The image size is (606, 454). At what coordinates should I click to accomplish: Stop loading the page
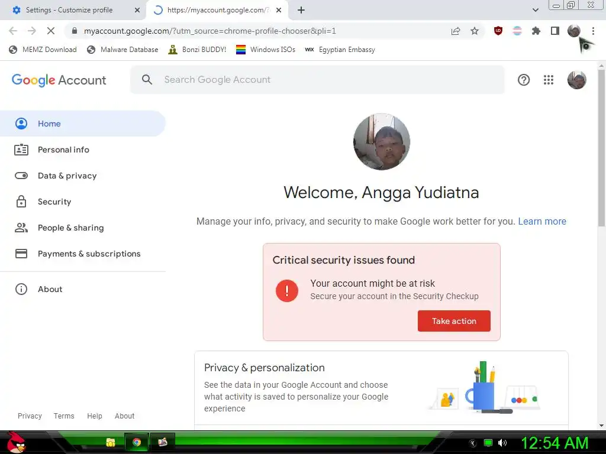click(51, 31)
